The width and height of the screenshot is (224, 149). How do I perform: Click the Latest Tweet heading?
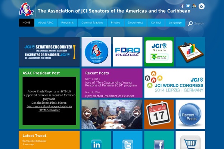coord(34,136)
